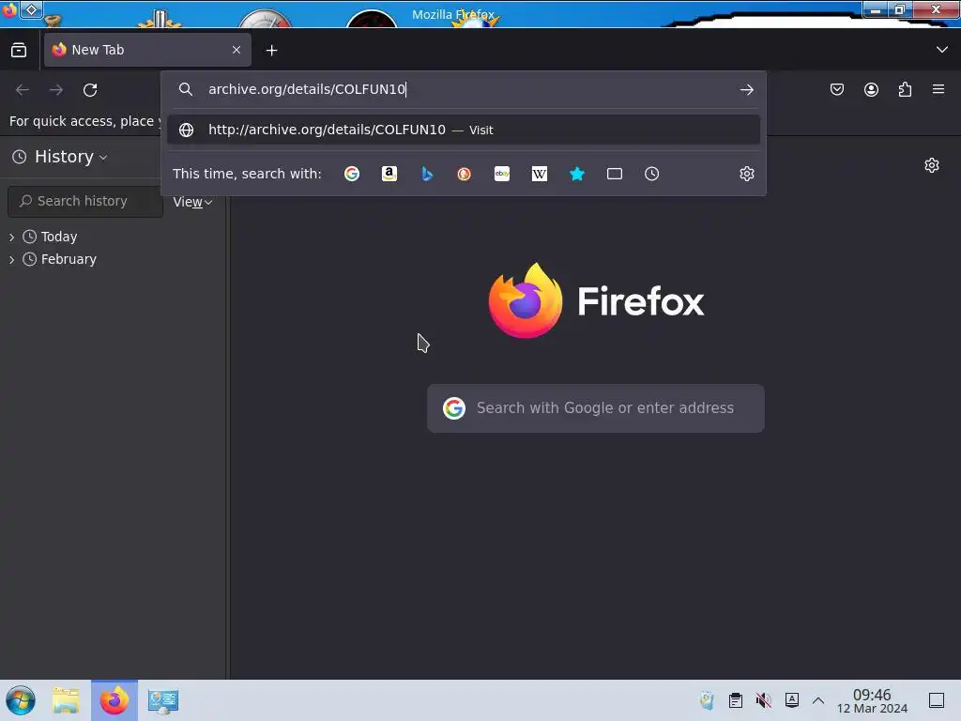Open Save to Pocket
The image size is (961, 721).
837,90
